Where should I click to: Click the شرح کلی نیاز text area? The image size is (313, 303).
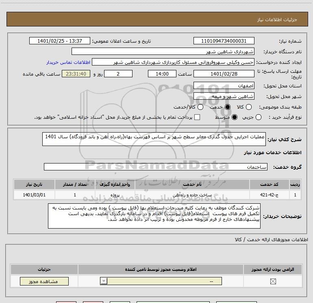(154, 139)
